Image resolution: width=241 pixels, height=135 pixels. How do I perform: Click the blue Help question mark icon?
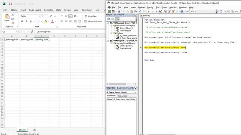tap(182, 11)
